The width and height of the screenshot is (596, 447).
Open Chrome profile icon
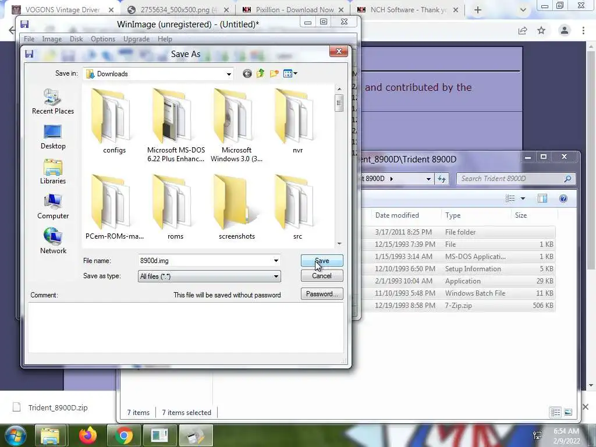pos(565,30)
